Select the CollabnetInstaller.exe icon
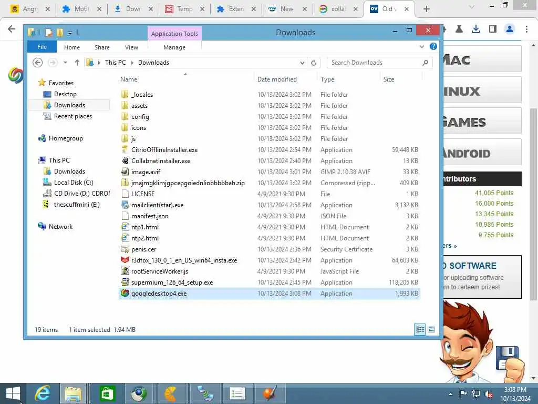Viewport: 538px width, 404px height. click(x=125, y=161)
